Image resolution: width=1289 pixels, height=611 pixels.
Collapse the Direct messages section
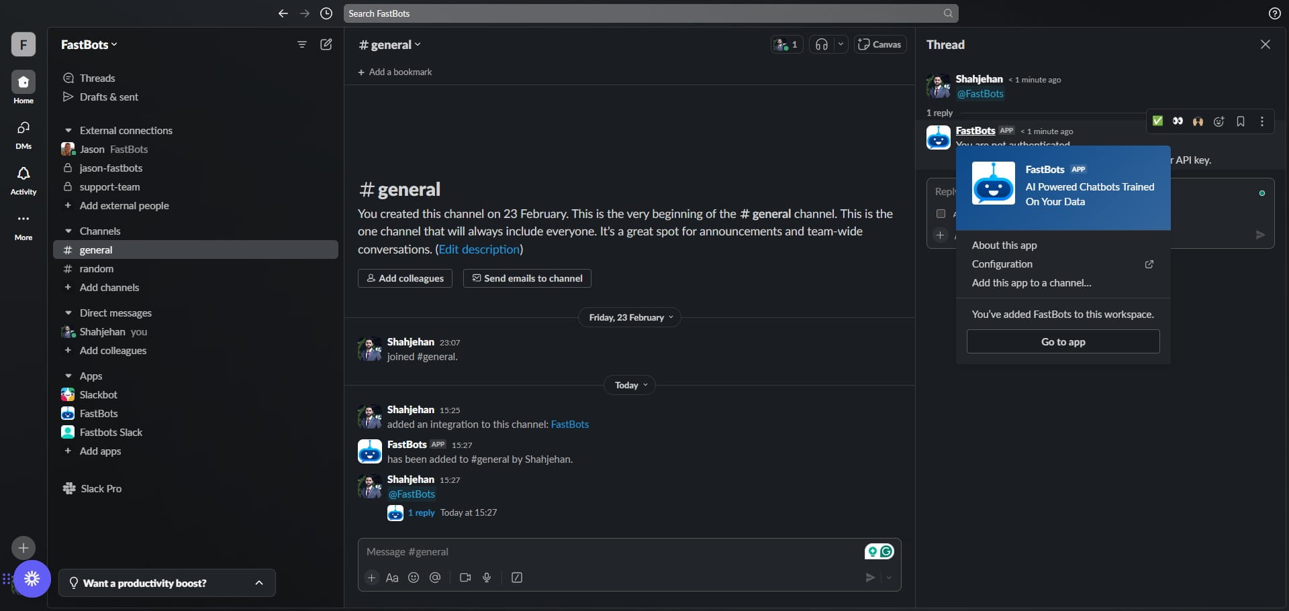tap(68, 313)
